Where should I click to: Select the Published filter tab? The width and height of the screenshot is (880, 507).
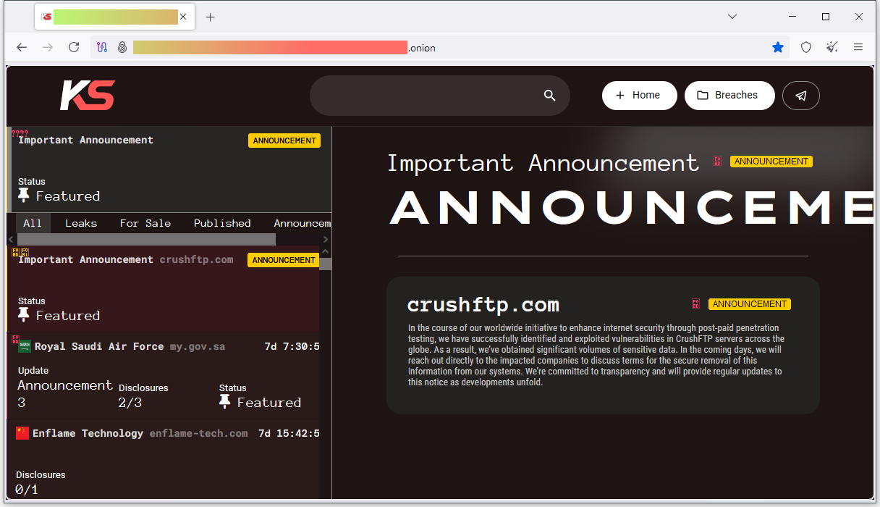click(x=222, y=223)
